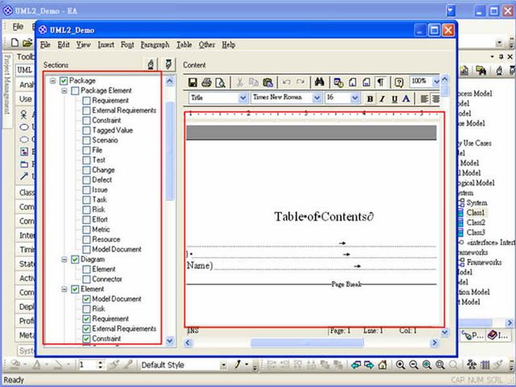Click the font color A icon

pyautogui.click(x=406, y=98)
